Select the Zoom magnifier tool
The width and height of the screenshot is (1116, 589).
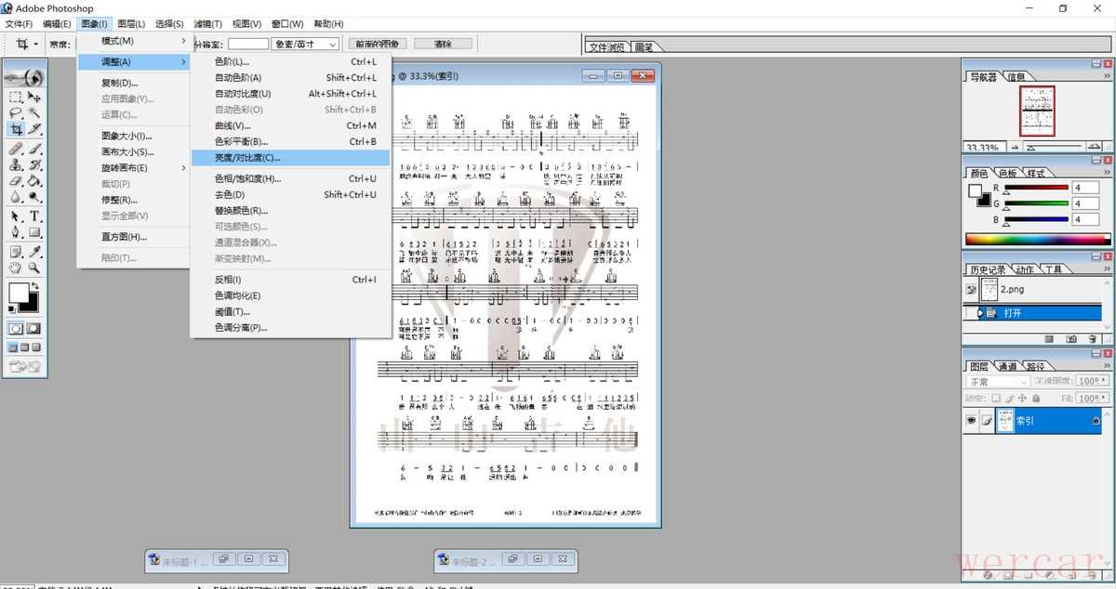[x=34, y=268]
